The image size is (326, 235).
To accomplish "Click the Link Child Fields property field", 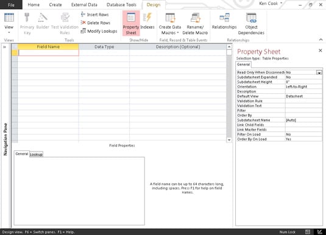I will point(303,125).
